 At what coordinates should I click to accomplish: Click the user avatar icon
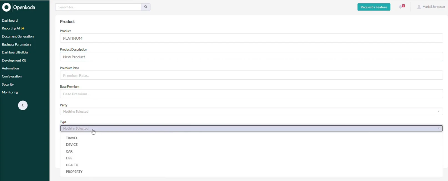[x=419, y=7]
